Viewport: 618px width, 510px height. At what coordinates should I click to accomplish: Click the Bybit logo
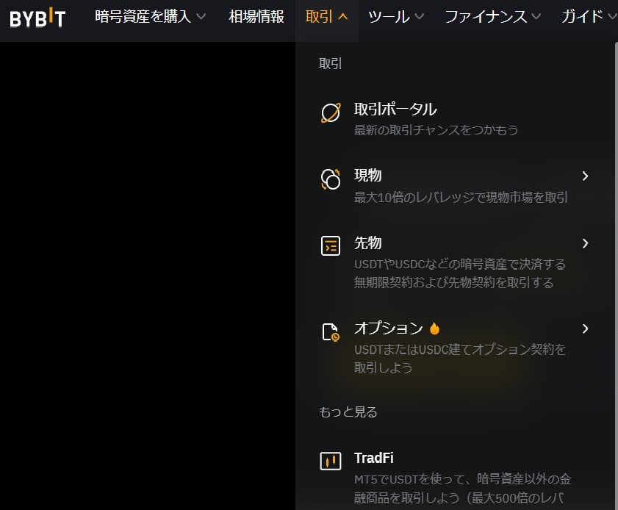pos(37,18)
